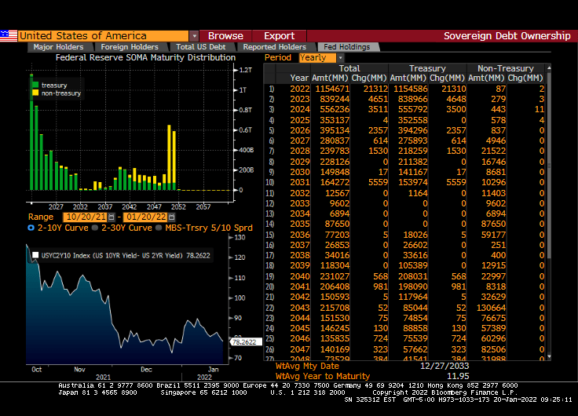Click the range start date 10/20/21 field
Screen dimensions: 578x416
click(85, 217)
